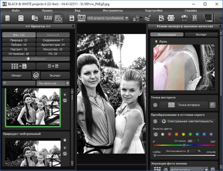Click the save presets grid-to-disk icon
Image resolution: width=223 pixels, height=171 pixels.
(18, 66)
